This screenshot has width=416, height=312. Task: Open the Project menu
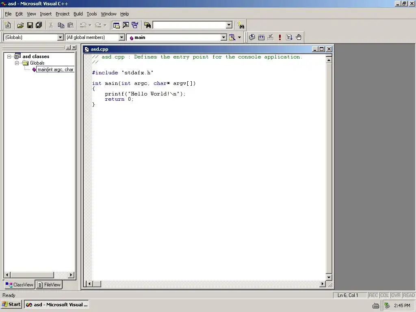(62, 14)
